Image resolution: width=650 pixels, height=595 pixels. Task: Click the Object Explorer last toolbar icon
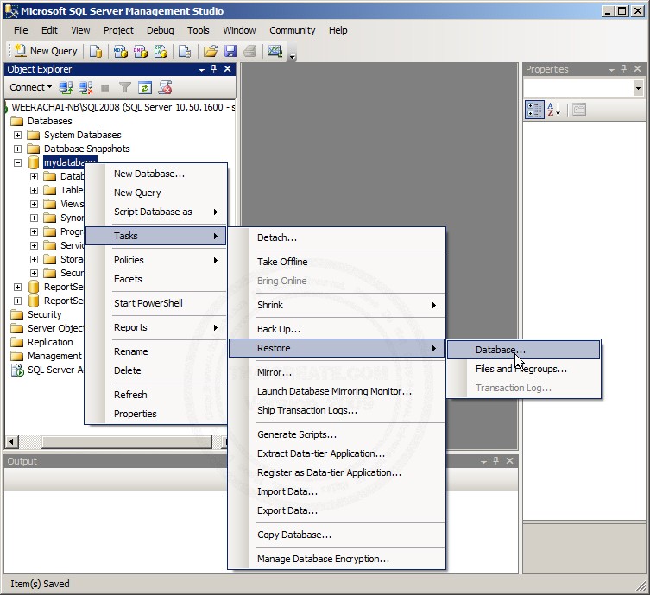(165, 87)
